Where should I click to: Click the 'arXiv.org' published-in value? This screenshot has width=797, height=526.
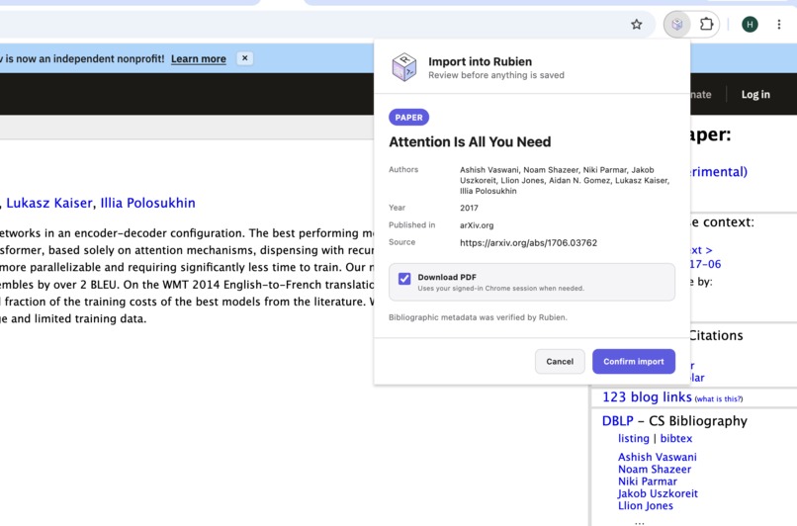tap(477, 225)
